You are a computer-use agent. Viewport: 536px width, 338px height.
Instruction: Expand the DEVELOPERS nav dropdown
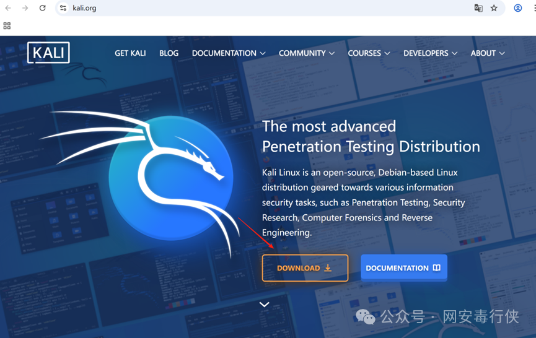431,53
